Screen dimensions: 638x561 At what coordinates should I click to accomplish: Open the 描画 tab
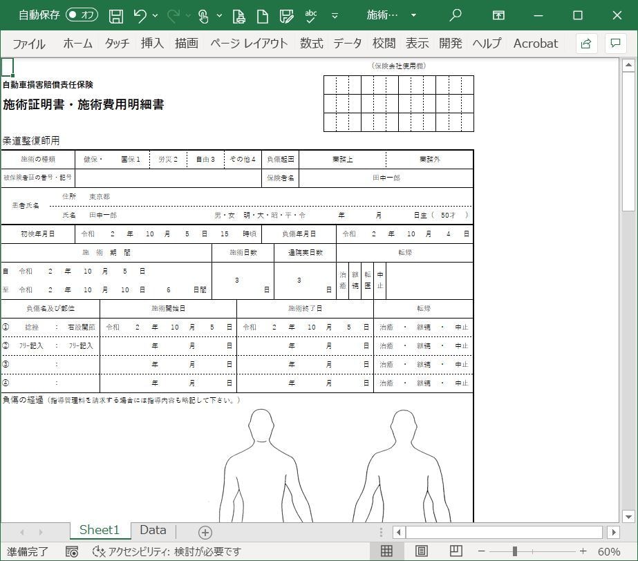tap(187, 44)
